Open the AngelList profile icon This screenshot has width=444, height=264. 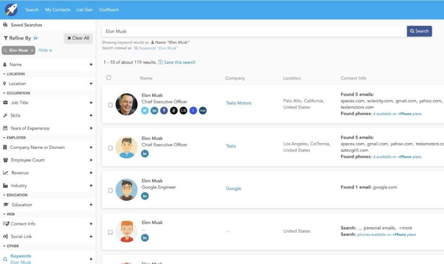[174, 111]
